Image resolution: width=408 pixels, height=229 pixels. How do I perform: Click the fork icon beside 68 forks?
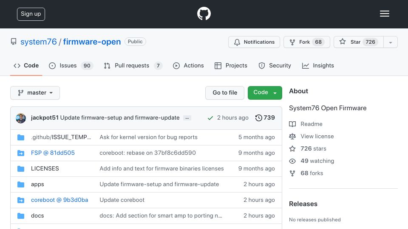pyautogui.click(x=292, y=173)
